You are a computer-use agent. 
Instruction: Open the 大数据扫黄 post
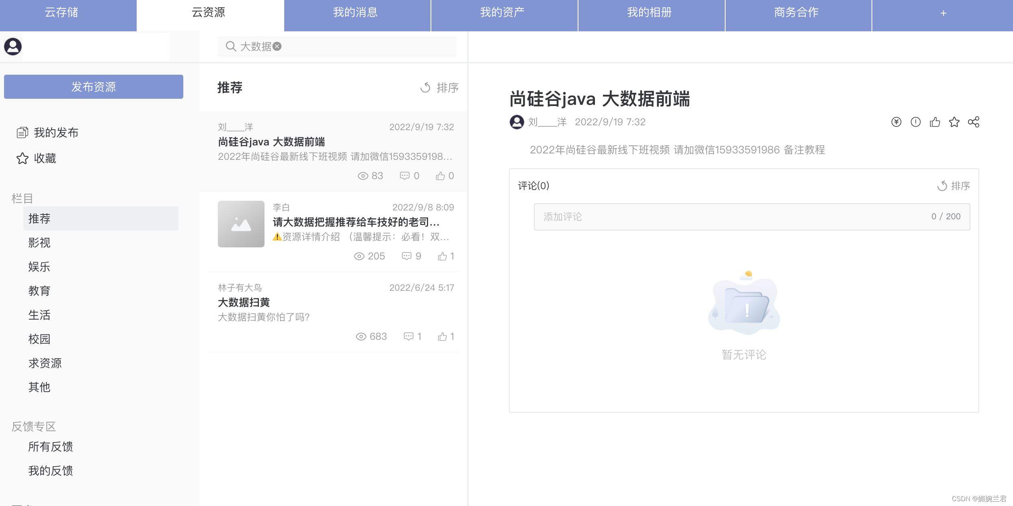(244, 302)
